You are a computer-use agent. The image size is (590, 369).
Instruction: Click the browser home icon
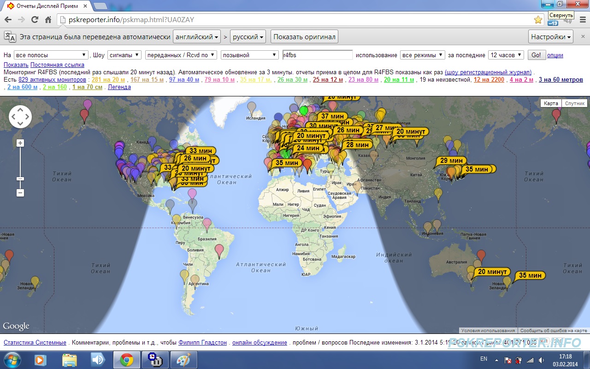(48, 20)
